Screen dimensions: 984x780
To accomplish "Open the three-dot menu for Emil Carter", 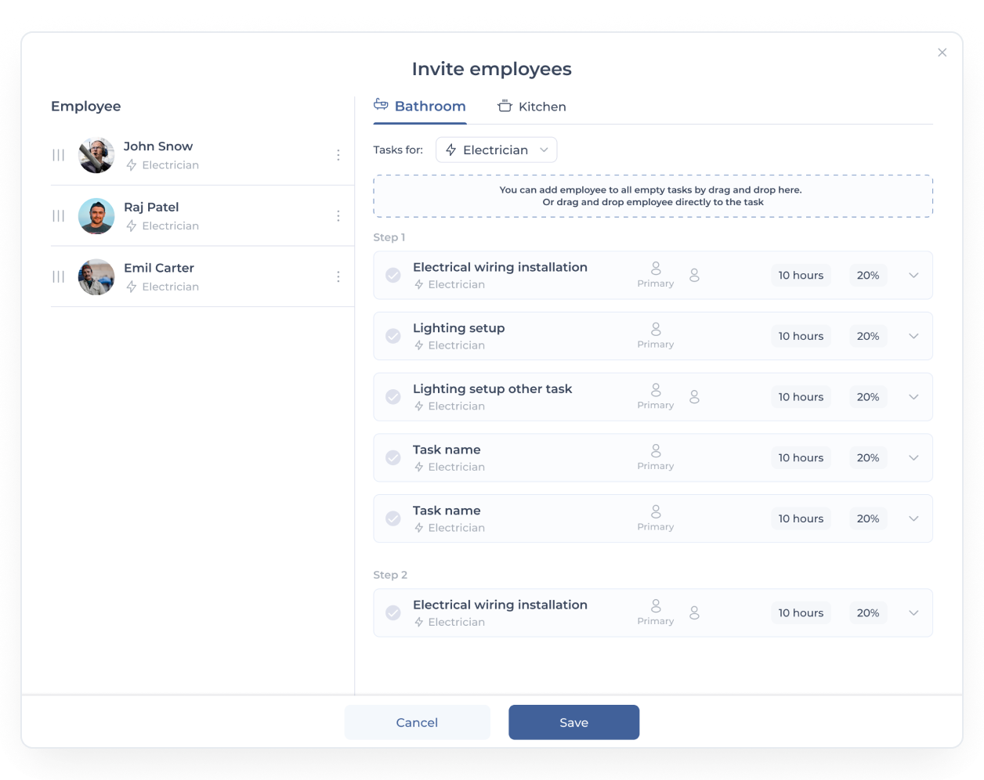I will 338,276.
